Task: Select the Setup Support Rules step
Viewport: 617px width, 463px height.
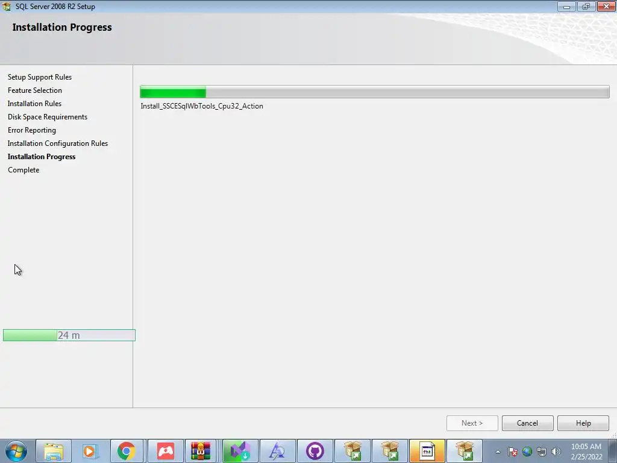Action: click(x=40, y=77)
